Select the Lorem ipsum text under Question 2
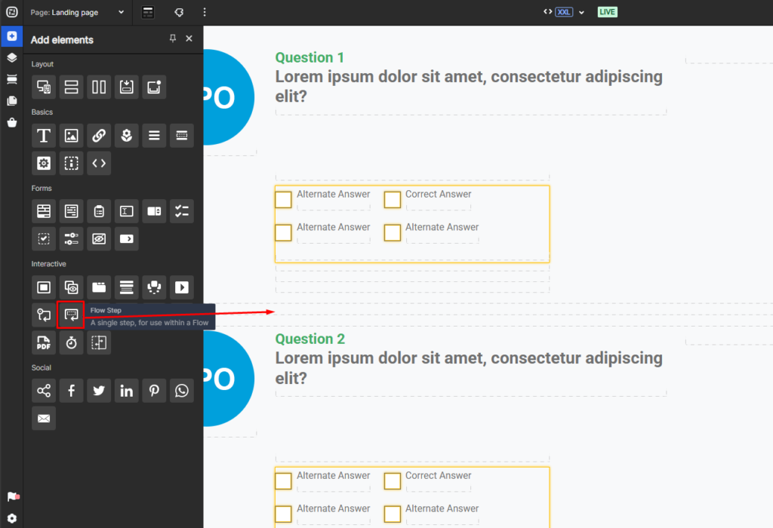Image resolution: width=773 pixels, height=528 pixels. (469, 368)
